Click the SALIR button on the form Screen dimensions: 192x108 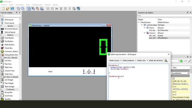[89, 72]
